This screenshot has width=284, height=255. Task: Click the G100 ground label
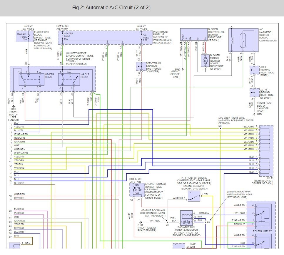click(14, 109)
